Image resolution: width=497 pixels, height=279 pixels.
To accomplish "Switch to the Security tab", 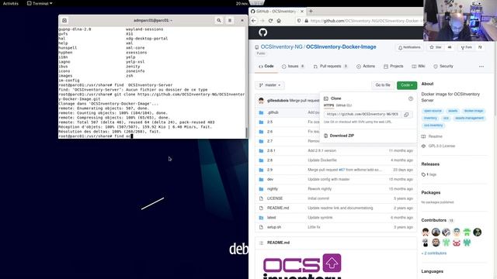I will (443, 67).
